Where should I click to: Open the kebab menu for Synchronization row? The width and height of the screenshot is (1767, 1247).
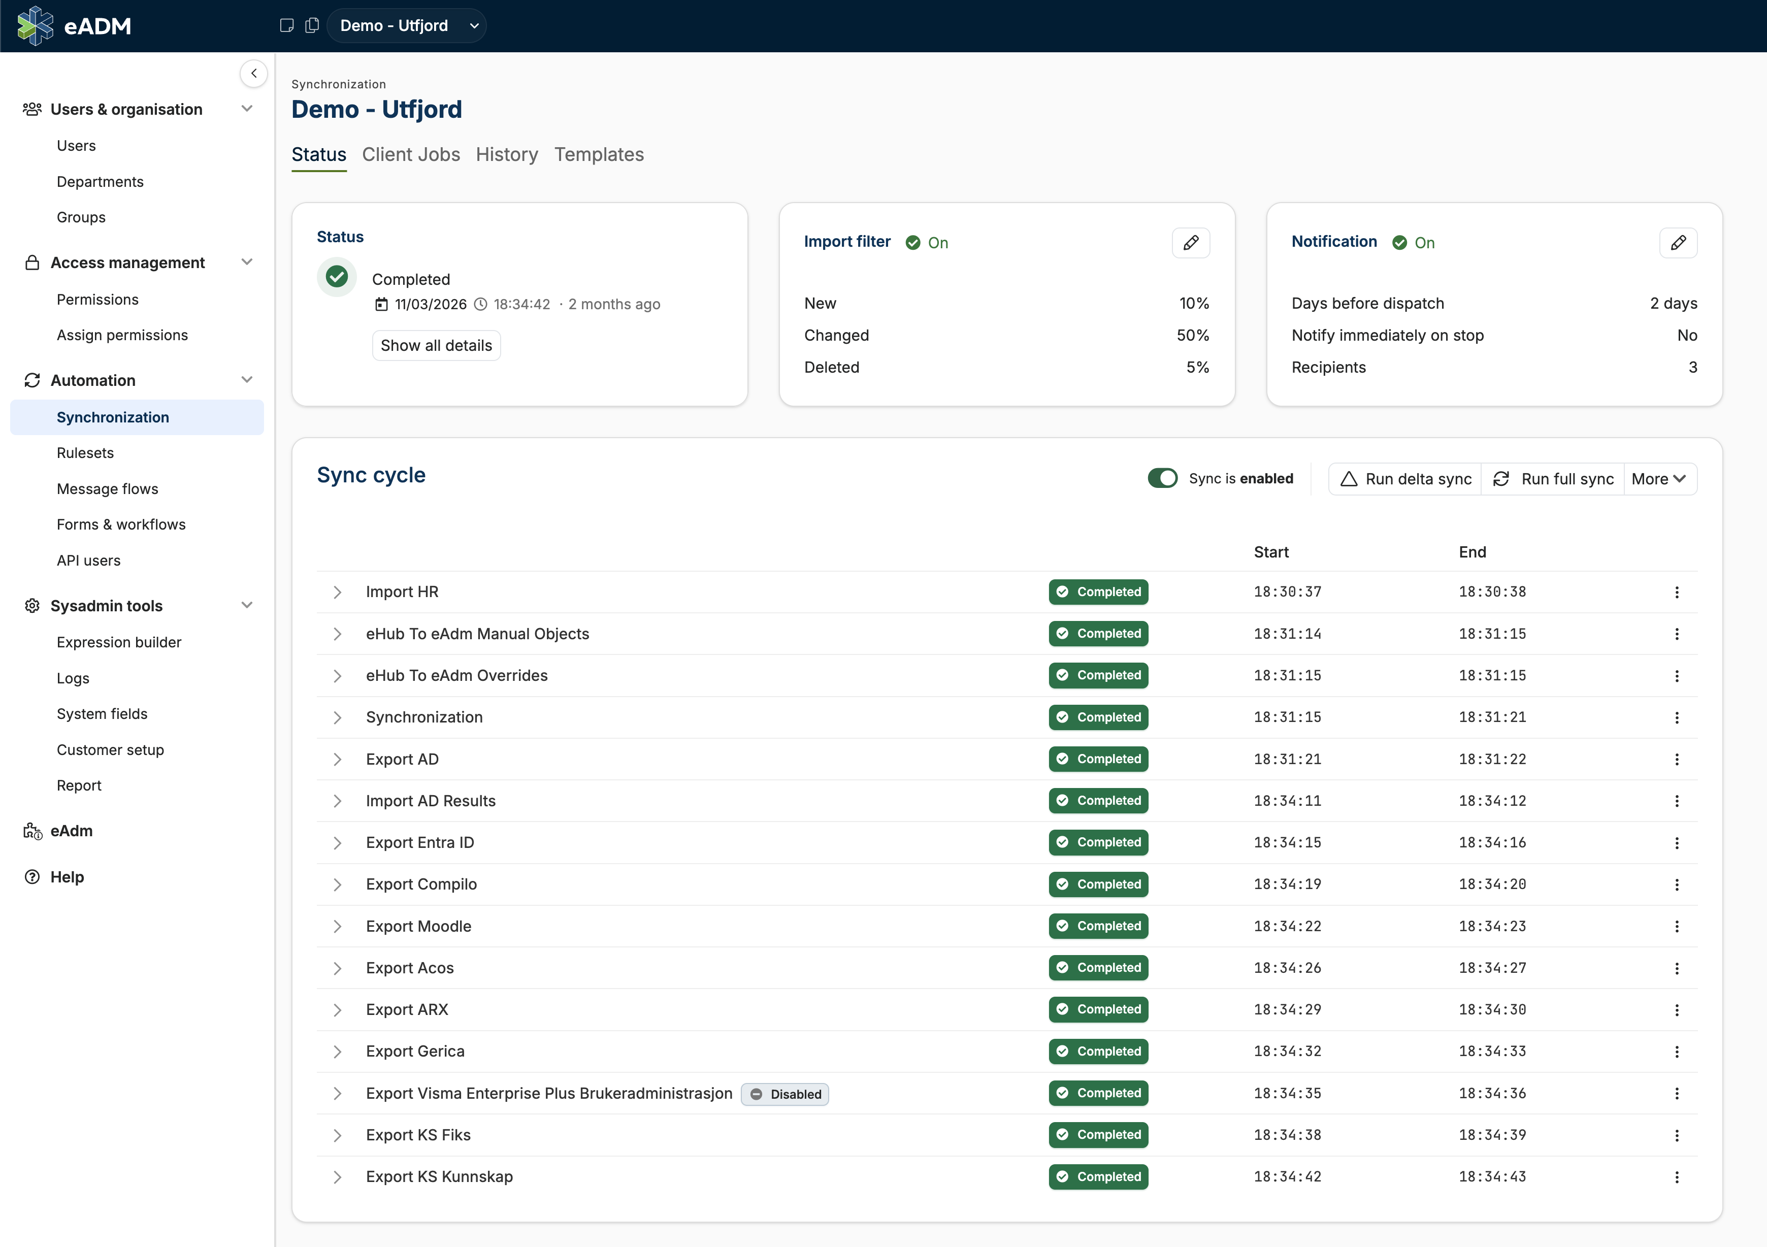(1676, 717)
